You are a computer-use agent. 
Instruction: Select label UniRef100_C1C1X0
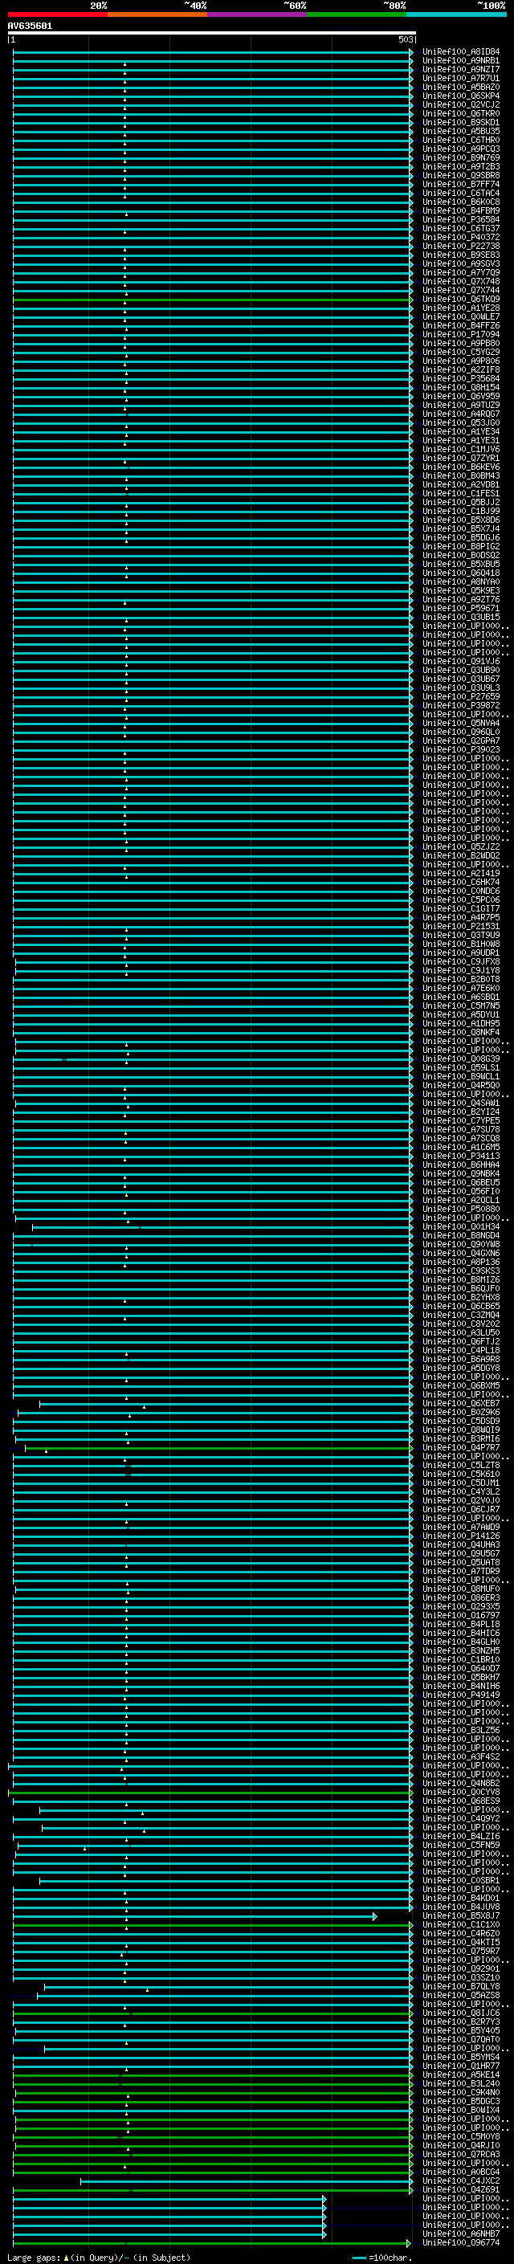pyautogui.click(x=461, y=1923)
